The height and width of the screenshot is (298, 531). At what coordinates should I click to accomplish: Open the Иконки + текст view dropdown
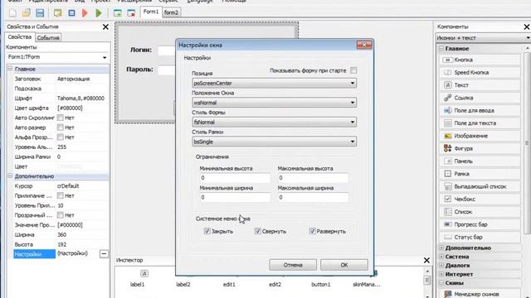[x=483, y=38]
